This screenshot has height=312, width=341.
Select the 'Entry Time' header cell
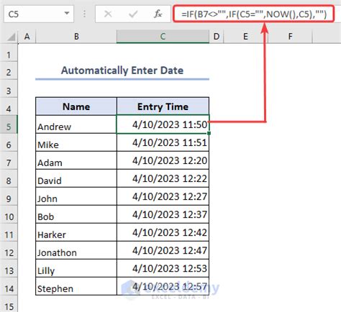[163, 106]
